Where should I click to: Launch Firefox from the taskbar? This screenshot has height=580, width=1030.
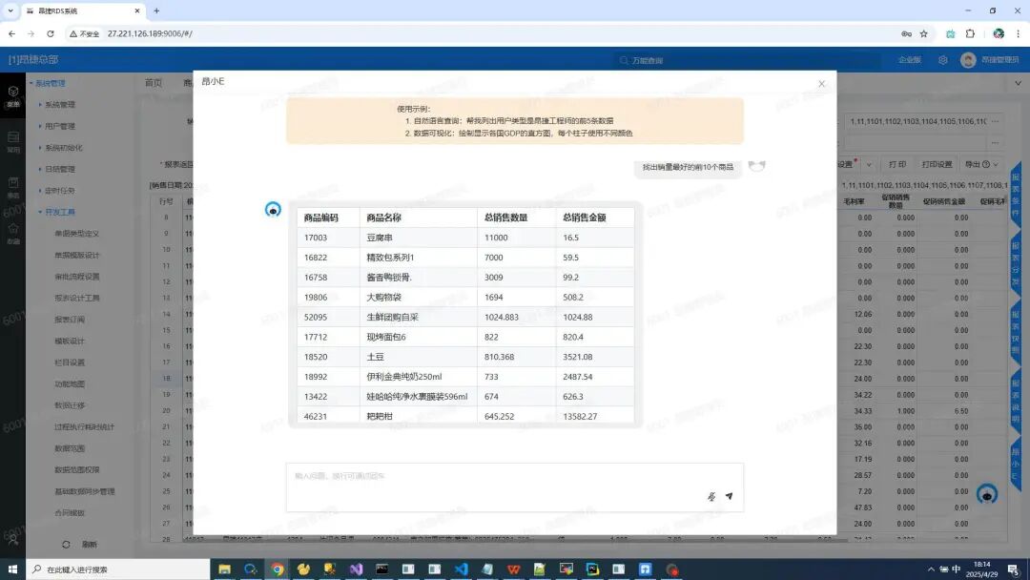click(x=303, y=567)
